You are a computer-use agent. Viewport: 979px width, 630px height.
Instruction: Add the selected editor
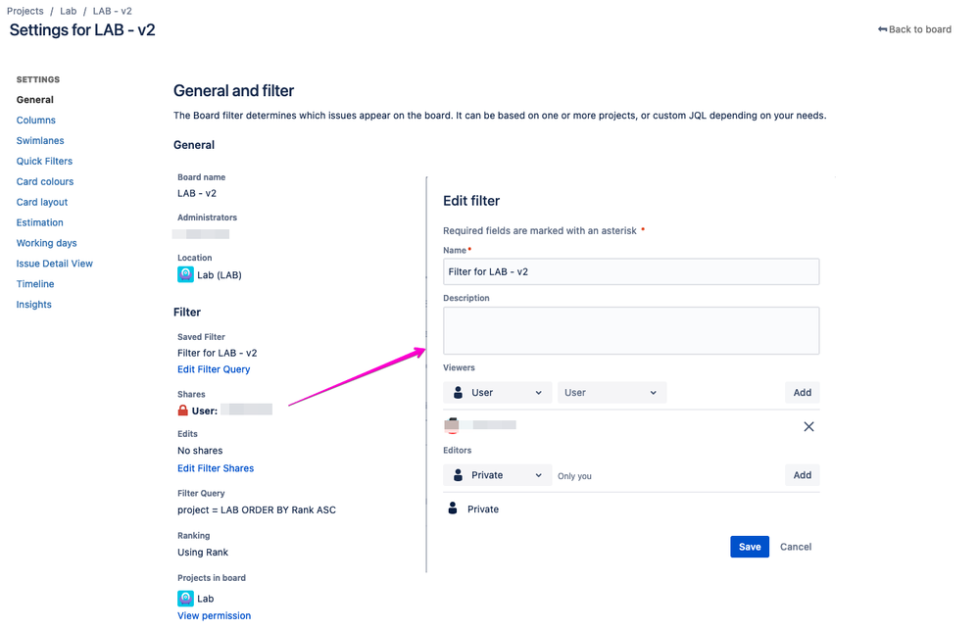pyautogui.click(x=803, y=475)
